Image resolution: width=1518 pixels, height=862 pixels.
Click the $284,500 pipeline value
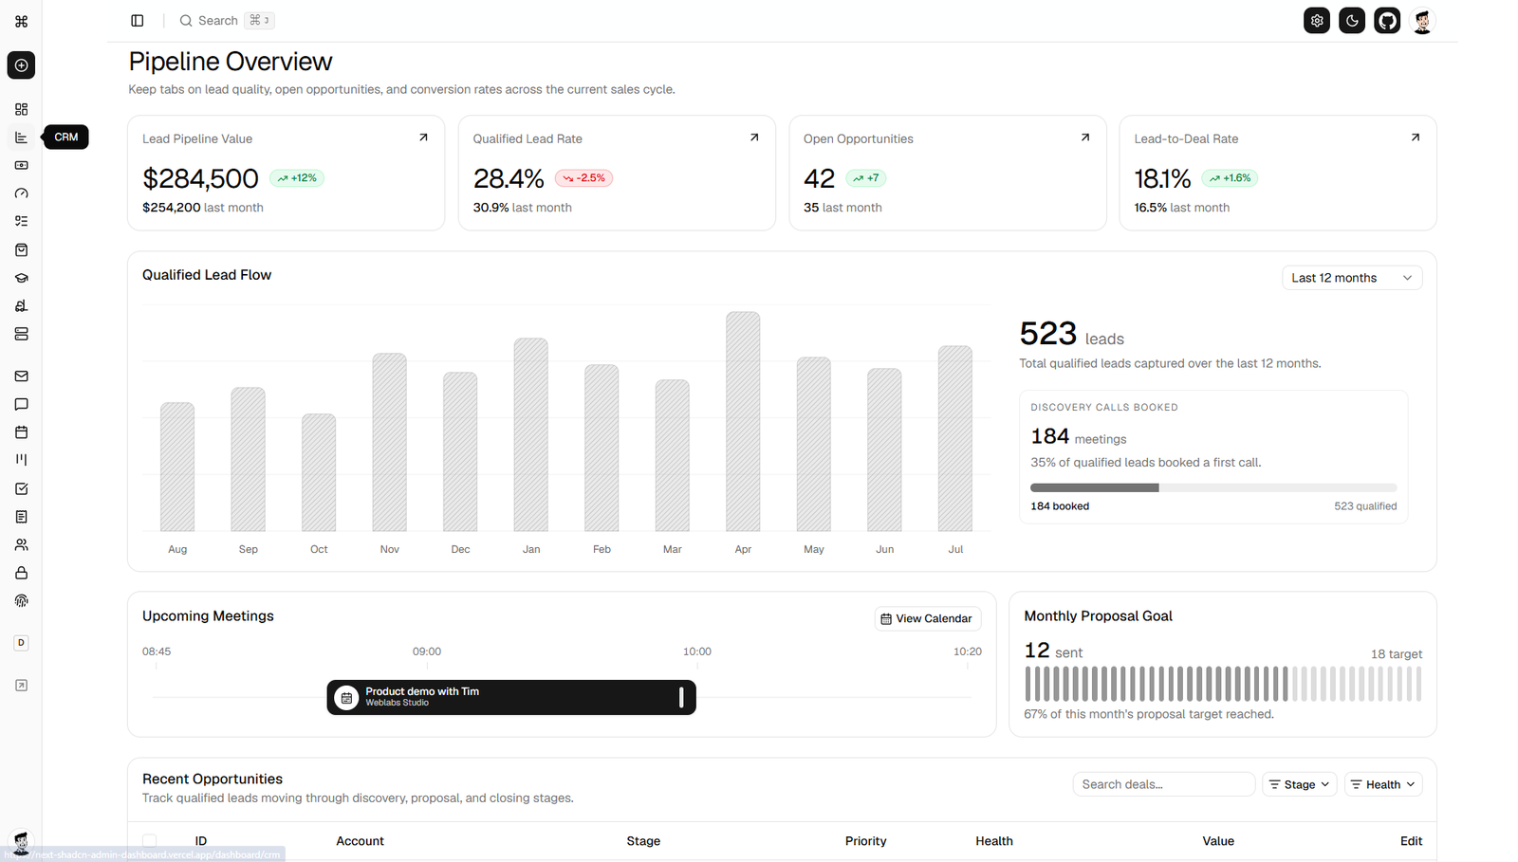pyautogui.click(x=200, y=178)
